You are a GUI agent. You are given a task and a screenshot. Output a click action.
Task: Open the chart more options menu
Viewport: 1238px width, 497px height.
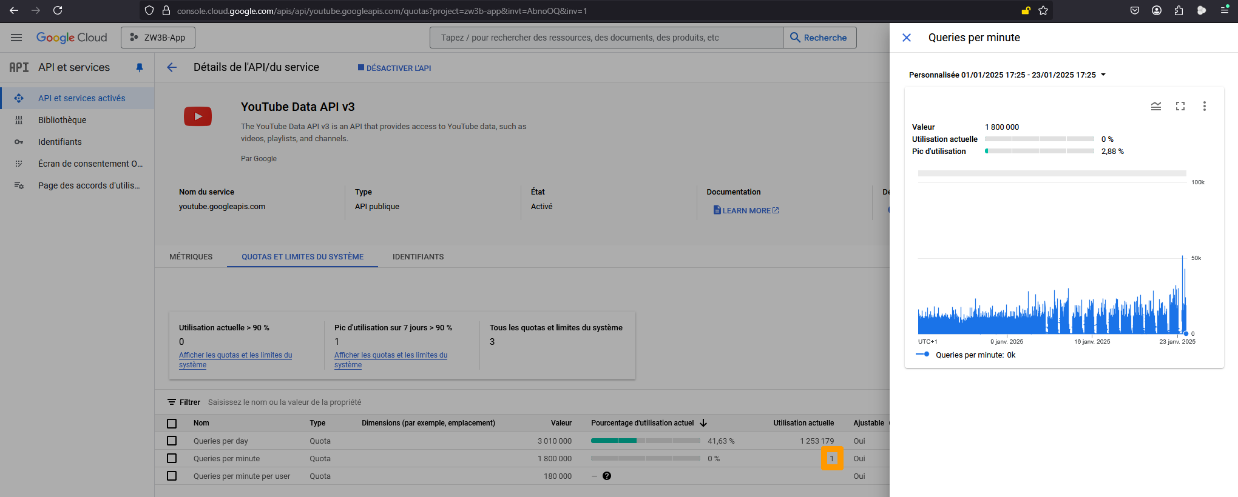click(x=1205, y=106)
